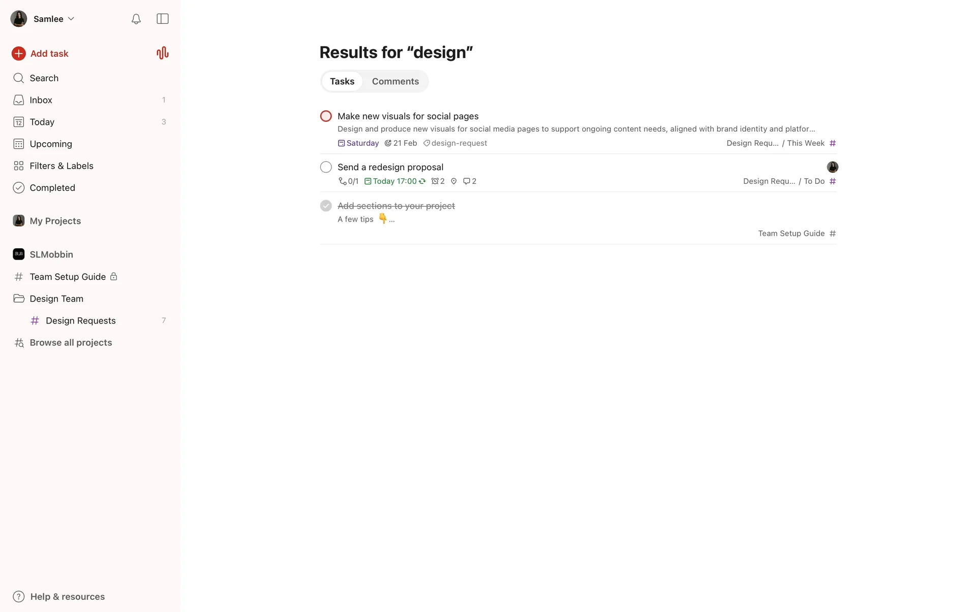Image resolution: width=976 pixels, height=612 pixels.
Task: Check off 'Send a redesign proposal'
Action: click(326, 167)
